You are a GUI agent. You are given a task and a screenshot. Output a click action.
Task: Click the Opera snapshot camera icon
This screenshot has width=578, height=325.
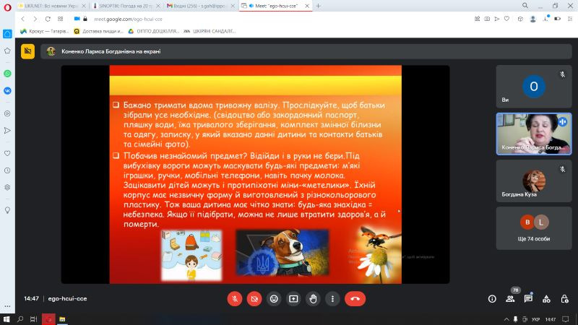[487, 19]
